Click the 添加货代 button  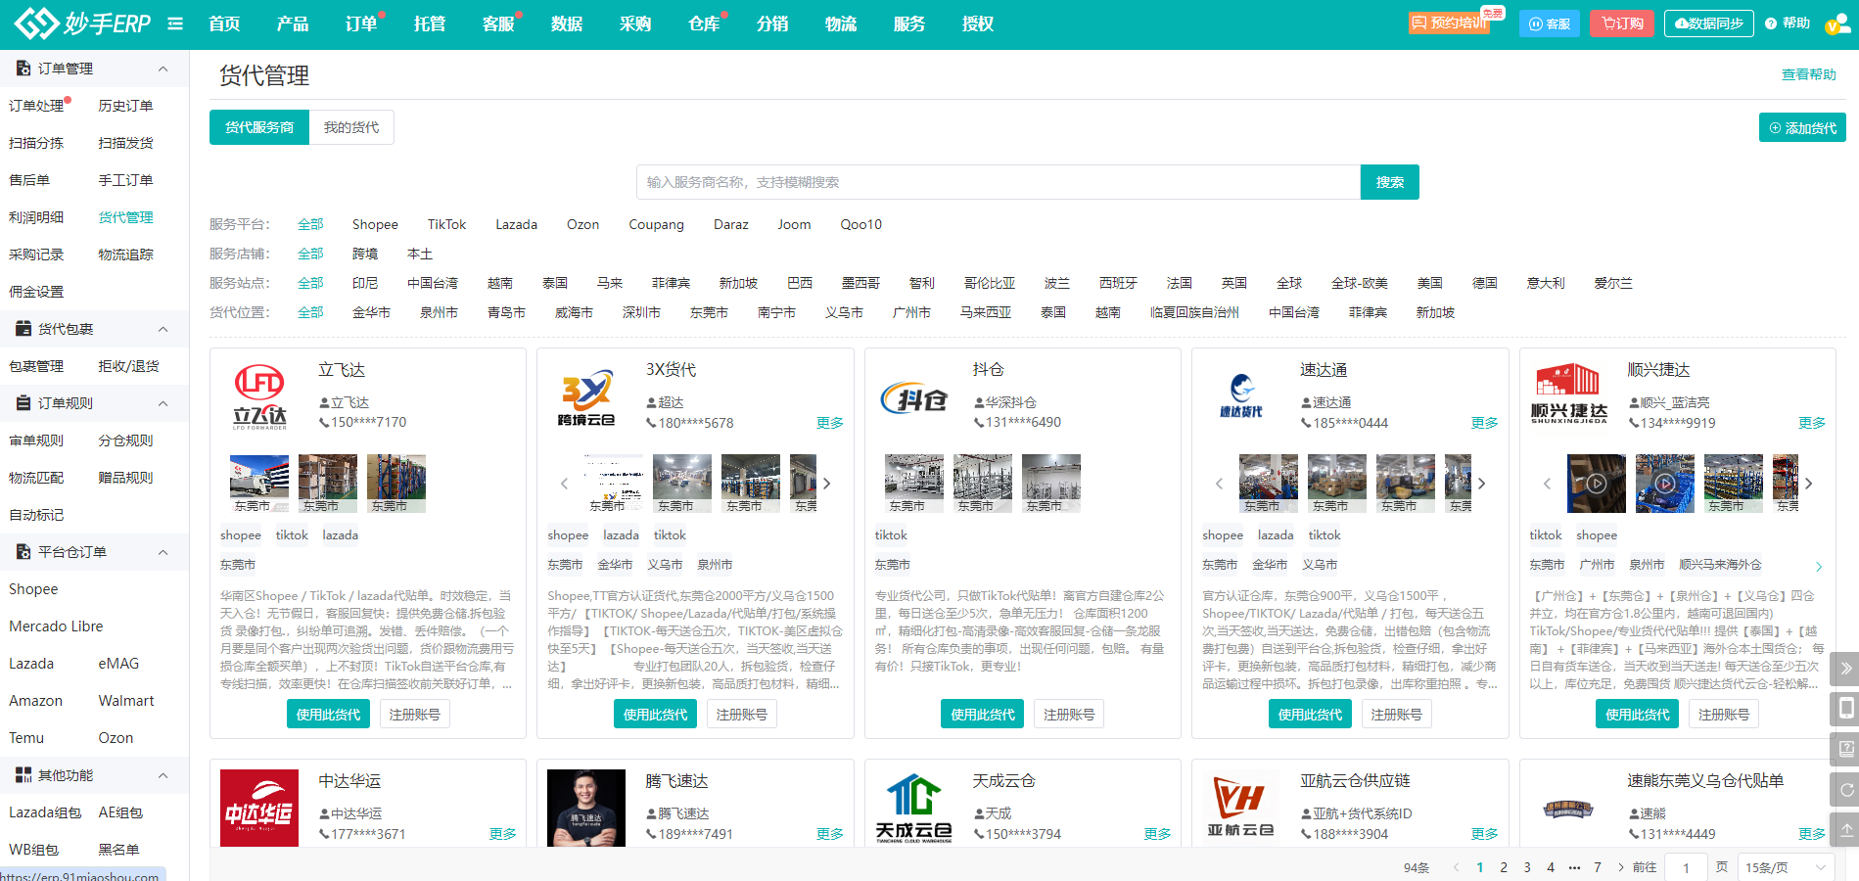tap(1801, 128)
